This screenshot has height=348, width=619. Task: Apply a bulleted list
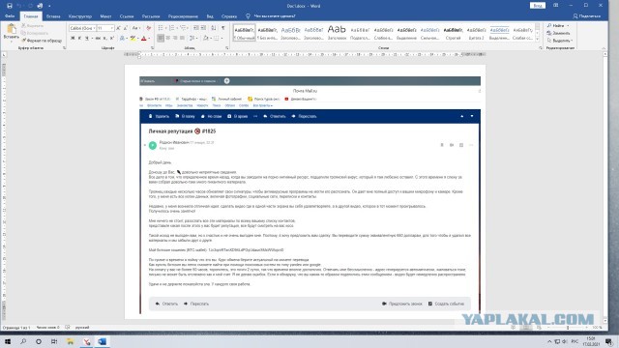click(162, 28)
